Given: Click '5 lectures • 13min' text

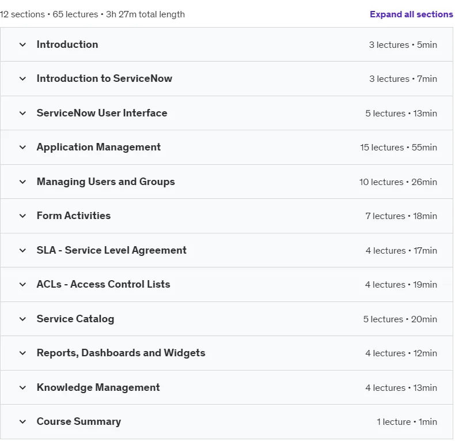Looking at the screenshot, I should 401,114.
